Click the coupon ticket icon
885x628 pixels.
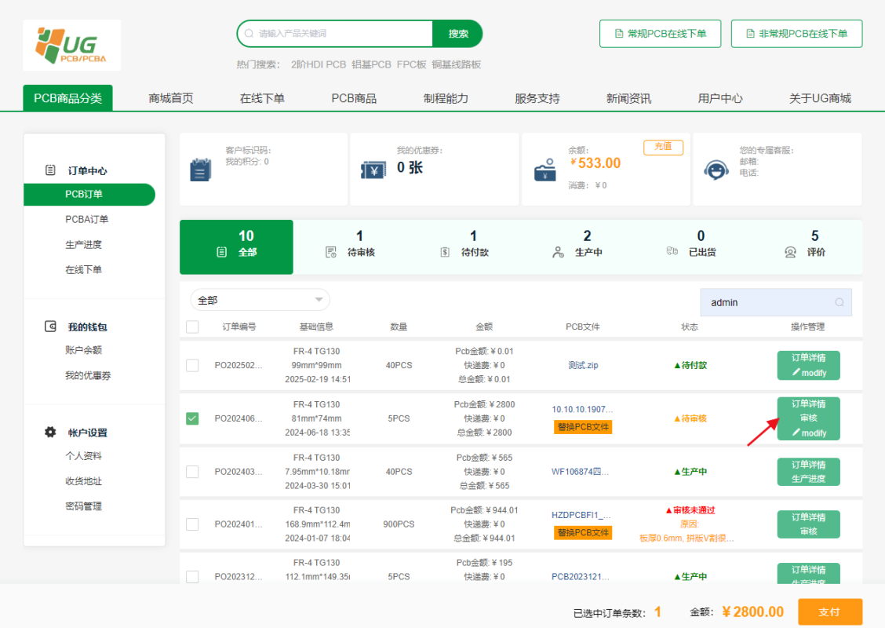[x=373, y=170]
